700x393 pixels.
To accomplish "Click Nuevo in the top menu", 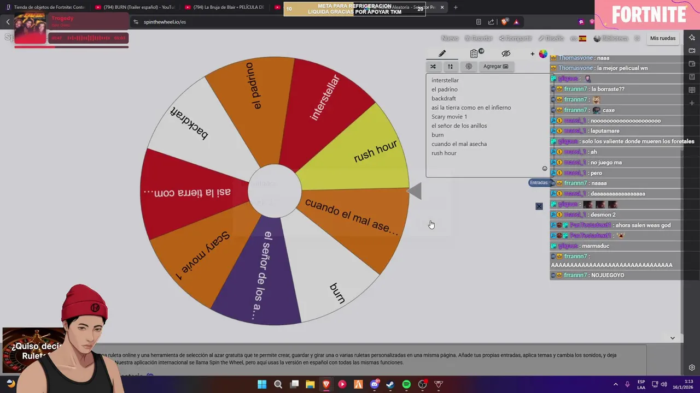I will [x=450, y=38].
